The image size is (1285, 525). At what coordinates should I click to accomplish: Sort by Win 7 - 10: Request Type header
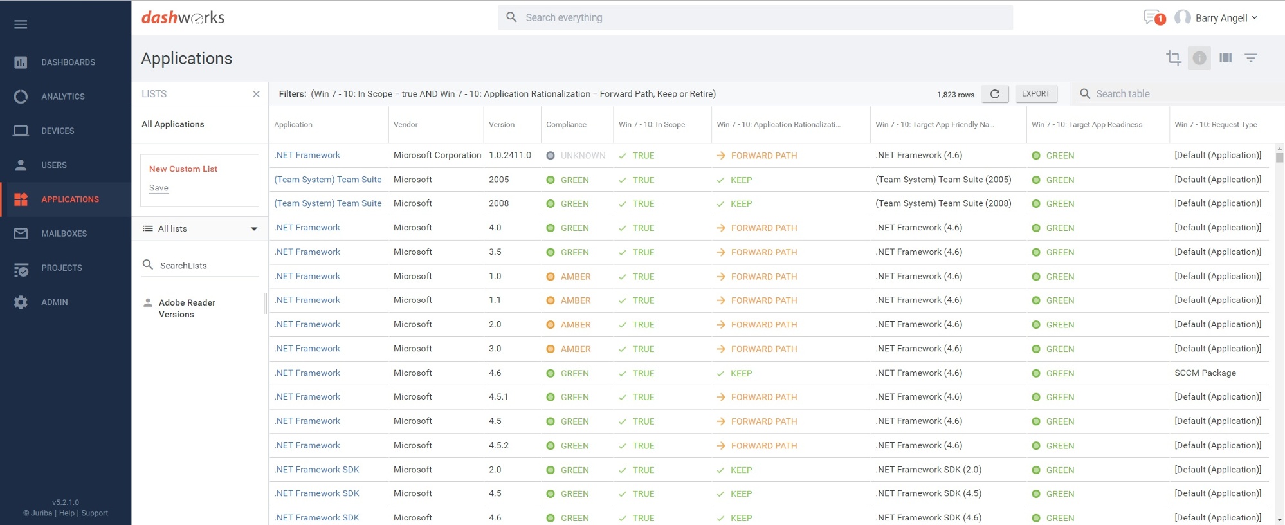coord(1216,125)
